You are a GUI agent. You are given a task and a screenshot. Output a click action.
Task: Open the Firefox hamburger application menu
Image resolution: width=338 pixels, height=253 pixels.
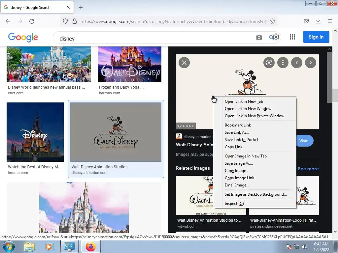coord(330,21)
